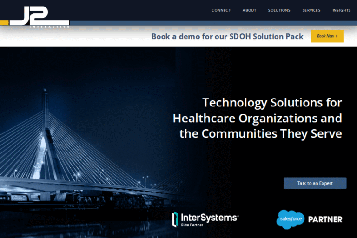Click the Technology Solutions hero headline
Screen dimensions: 357x238
(272, 102)
